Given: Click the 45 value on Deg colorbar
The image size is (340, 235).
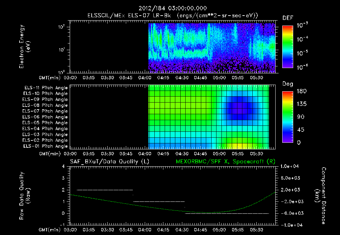Looking at the screenshot, I should coord(301,130).
